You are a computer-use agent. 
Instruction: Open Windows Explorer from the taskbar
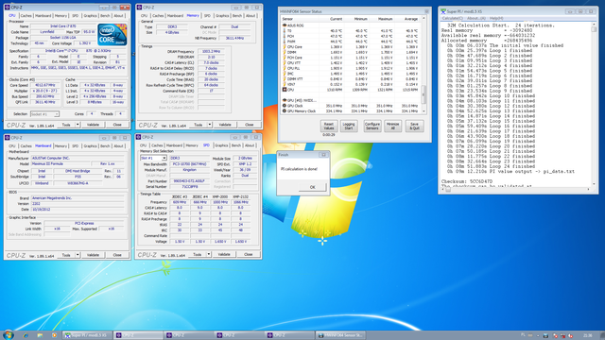pyautogui.click(x=40, y=335)
